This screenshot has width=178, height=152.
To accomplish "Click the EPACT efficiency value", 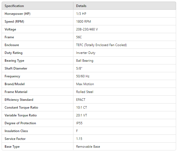I will pos(81,100).
